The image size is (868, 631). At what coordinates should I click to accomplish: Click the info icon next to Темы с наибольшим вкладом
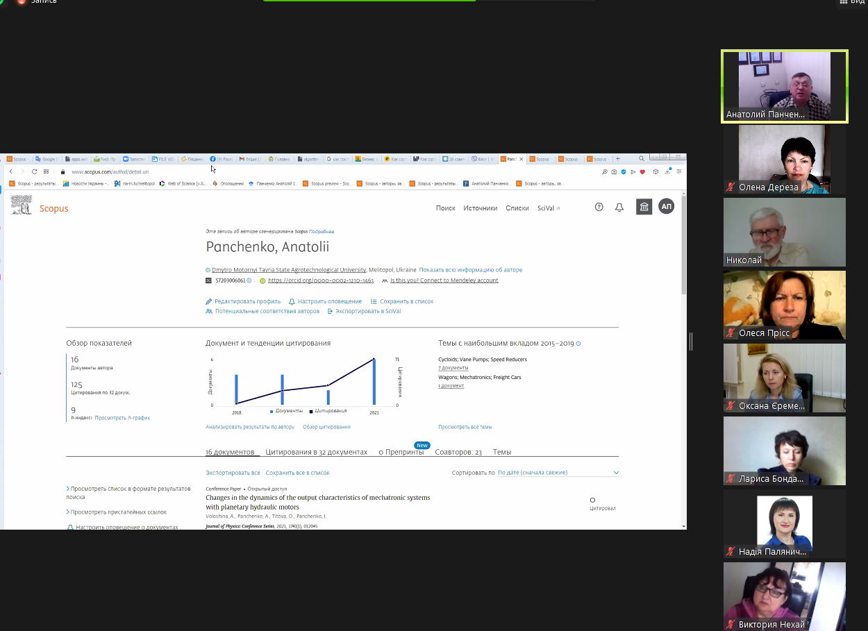coord(578,343)
